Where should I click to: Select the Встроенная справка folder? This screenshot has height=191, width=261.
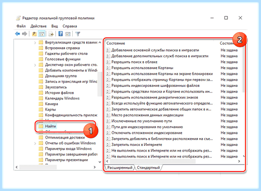coord(62,48)
